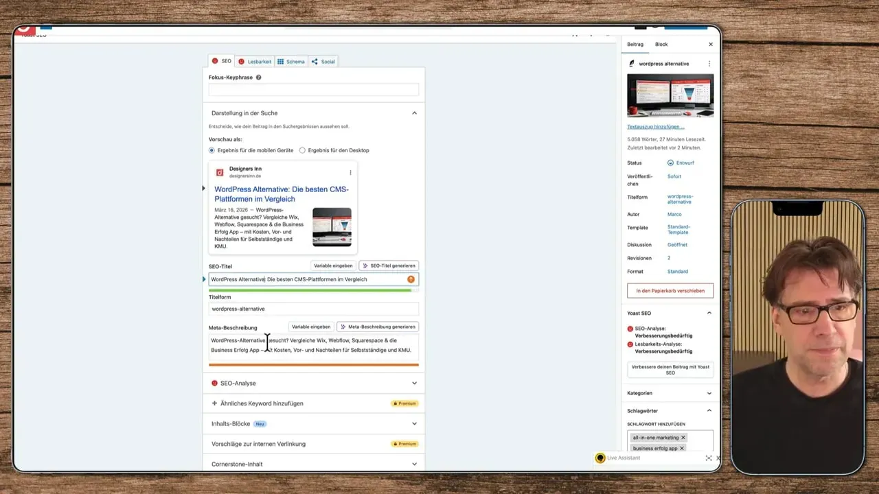Image resolution: width=879 pixels, height=494 pixels.
Task: Open the wordpress alternative document options menu
Action: (x=709, y=63)
